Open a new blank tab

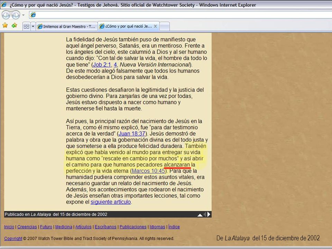click(x=165, y=27)
